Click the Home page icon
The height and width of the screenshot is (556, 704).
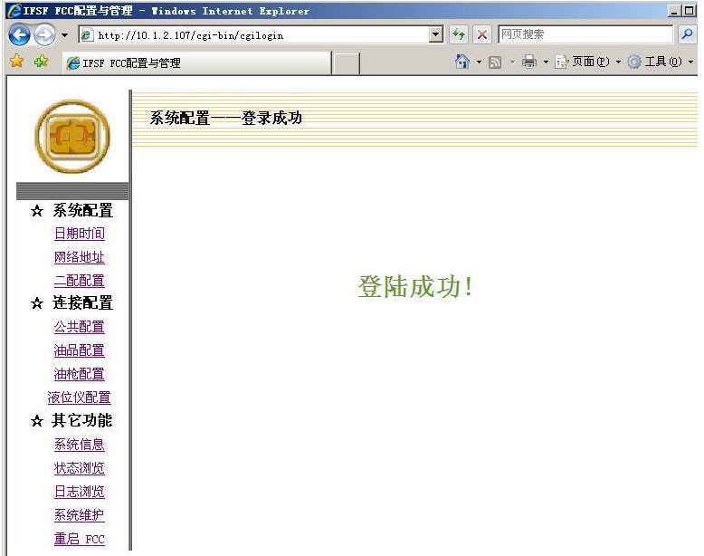[x=462, y=62]
